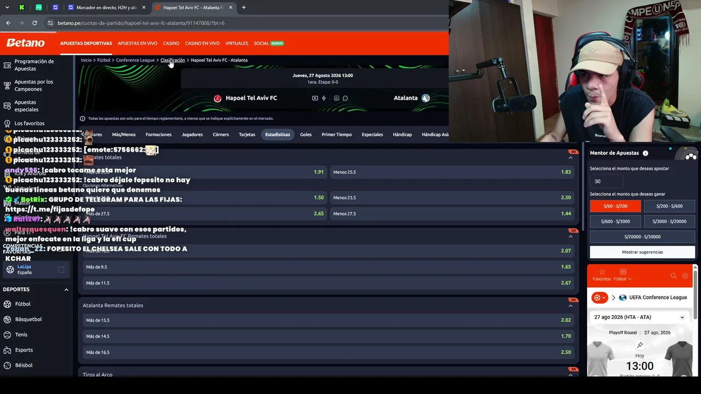Click the Programación de Apuestas ticket icon
The width and height of the screenshot is (701, 394).
tap(7, 65)
